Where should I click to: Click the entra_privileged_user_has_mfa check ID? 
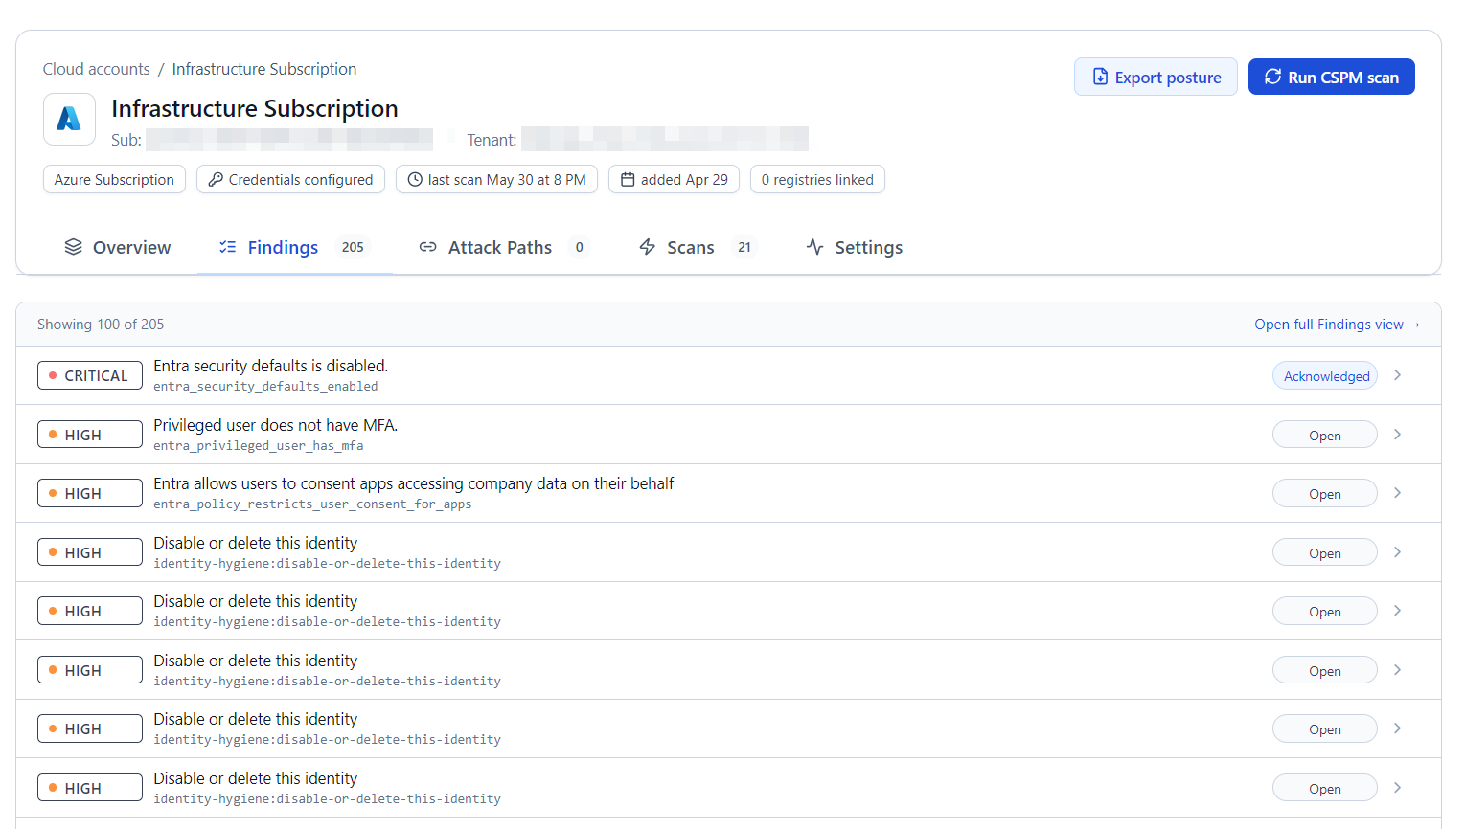pyautogui.click(x=259, y=446)
